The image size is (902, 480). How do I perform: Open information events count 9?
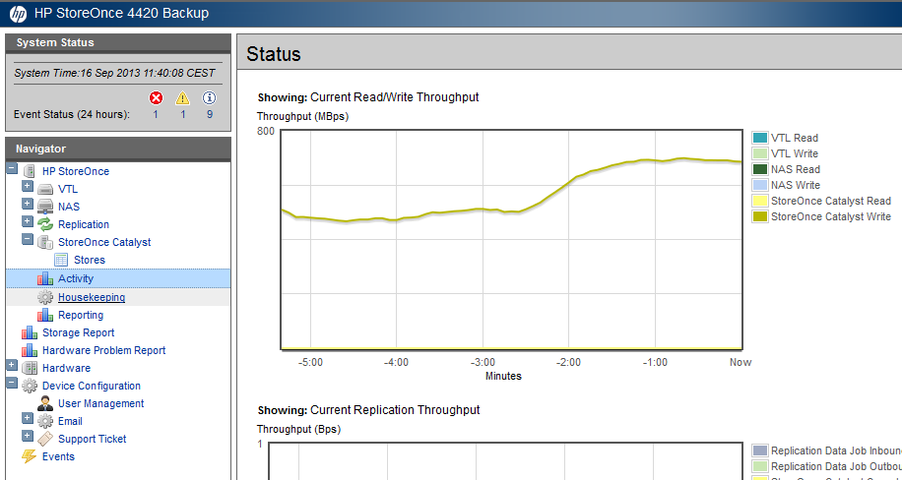click(x=210, y=114)
